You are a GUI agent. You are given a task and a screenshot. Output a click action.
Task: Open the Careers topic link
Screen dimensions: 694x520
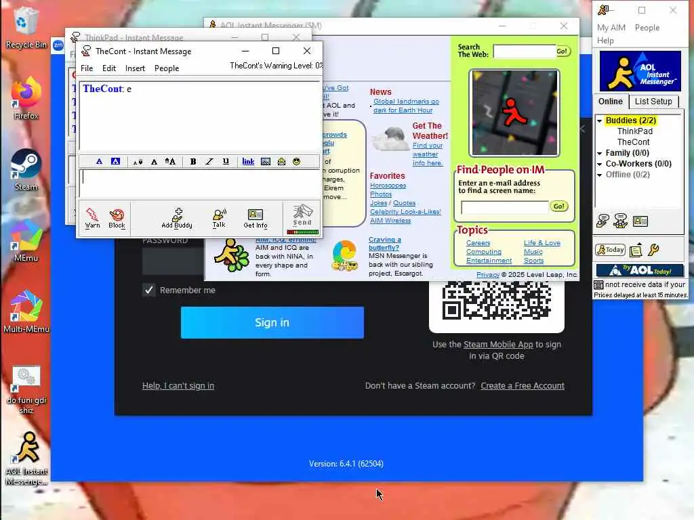pos(478,243)
